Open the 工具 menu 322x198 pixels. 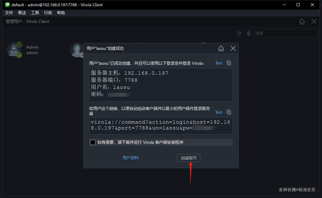pyautogui.click(x=35, y=13)
